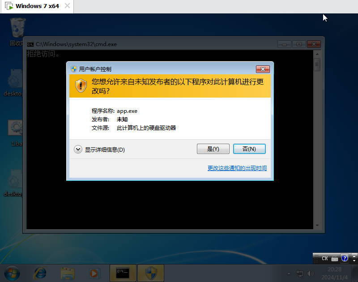The width and height of the screenshot is (358, 282).
Task: Close the Windows 7 x64 VM tab
Action: [x=67, y=6]
